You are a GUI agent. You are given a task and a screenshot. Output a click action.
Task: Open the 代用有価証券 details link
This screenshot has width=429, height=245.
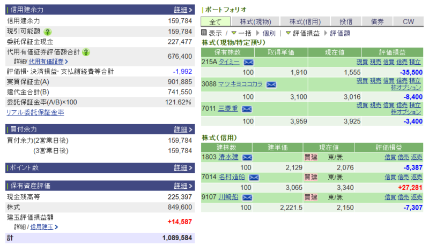coord(50,62)
